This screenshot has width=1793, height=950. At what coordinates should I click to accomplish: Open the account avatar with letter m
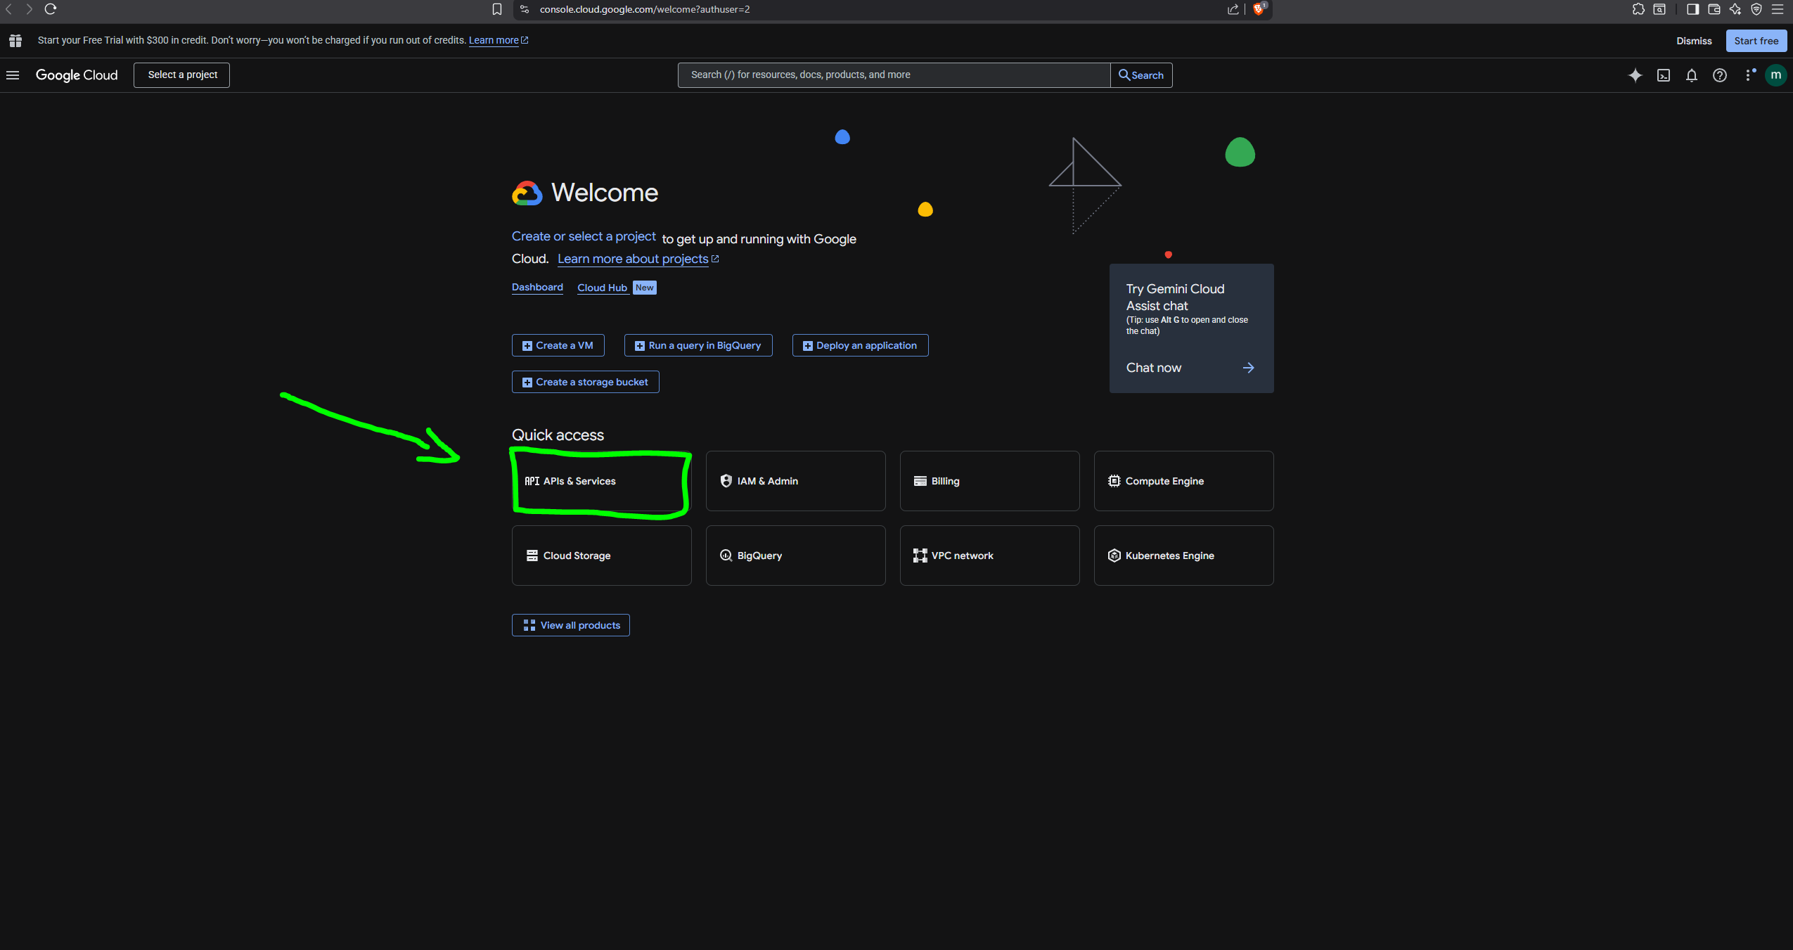tap(1776, 75)
